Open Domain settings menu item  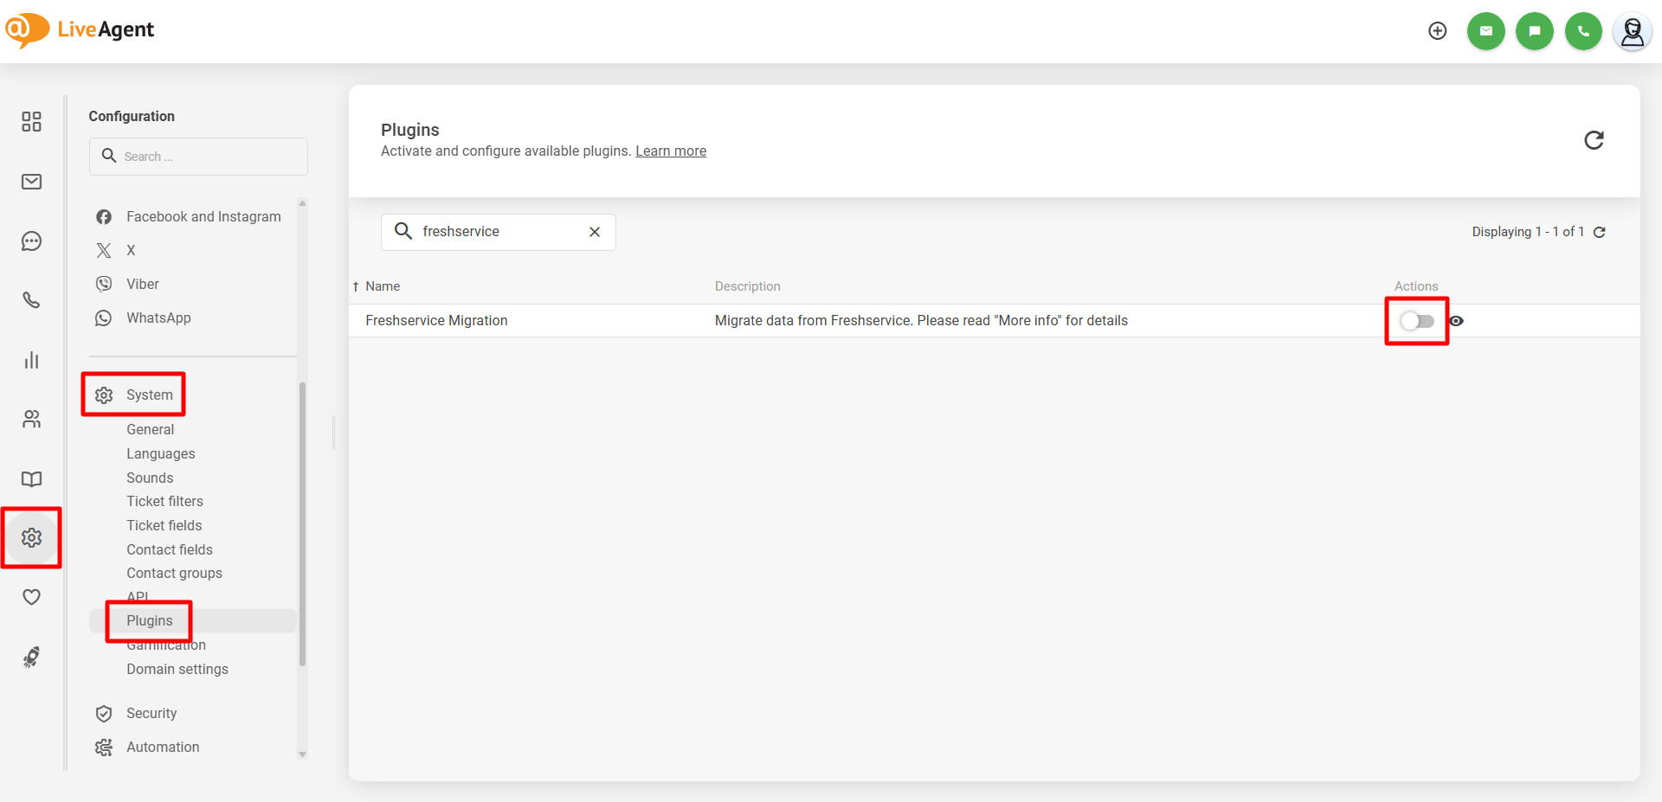[x=177, y=669]
